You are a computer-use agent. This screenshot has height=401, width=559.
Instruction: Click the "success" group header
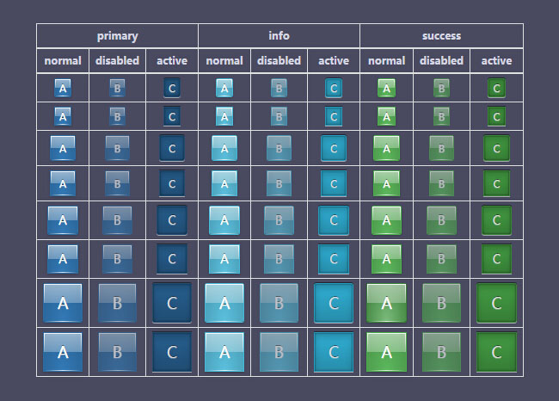click(441, 36)
